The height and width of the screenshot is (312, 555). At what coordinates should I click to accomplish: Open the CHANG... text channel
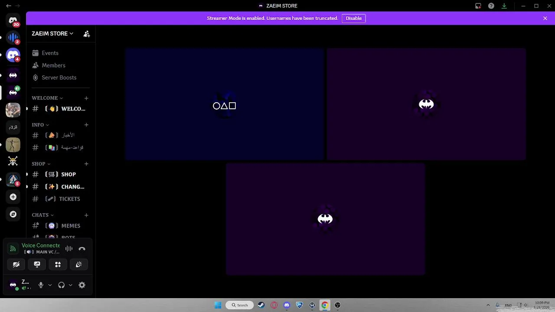click(x=60, y=187)
